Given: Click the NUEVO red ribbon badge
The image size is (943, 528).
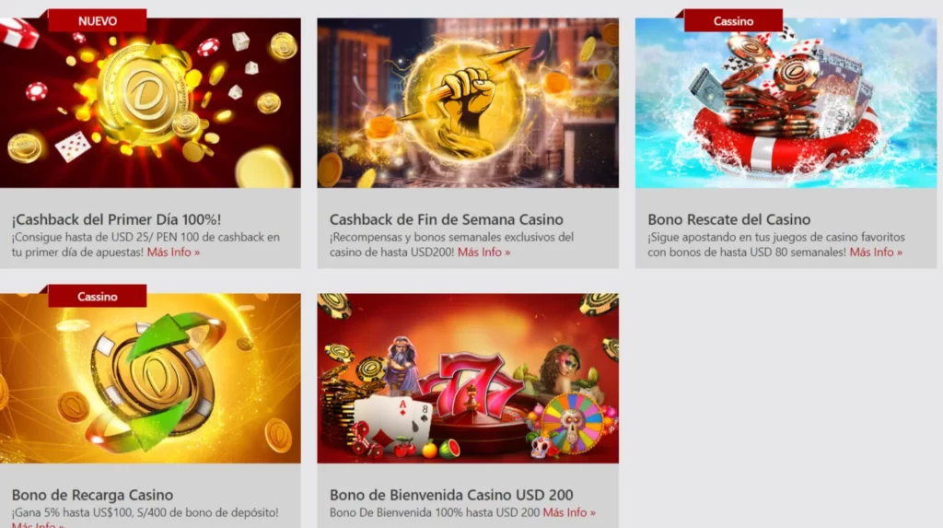Looking at the screenshot, I should (x=97, y=20).
